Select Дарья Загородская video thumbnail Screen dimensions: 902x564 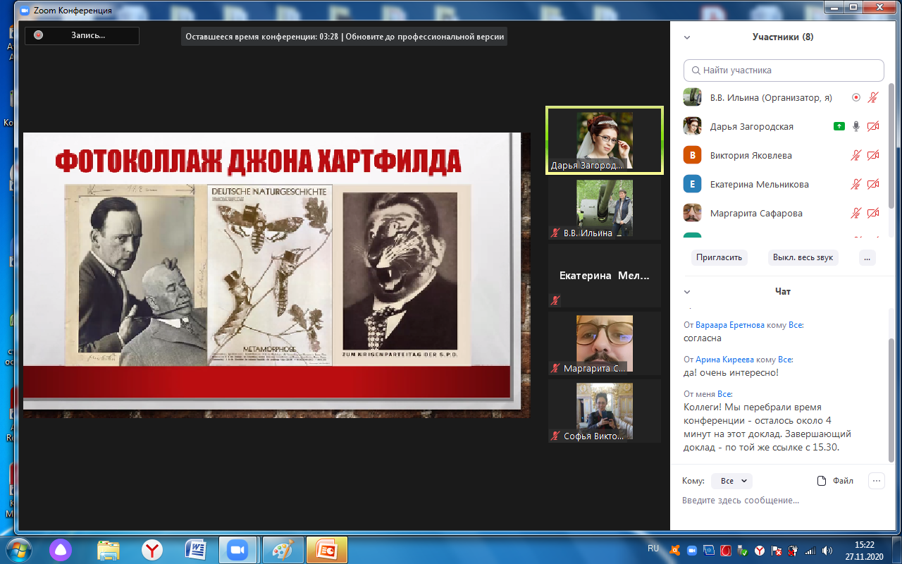(605, 140)
